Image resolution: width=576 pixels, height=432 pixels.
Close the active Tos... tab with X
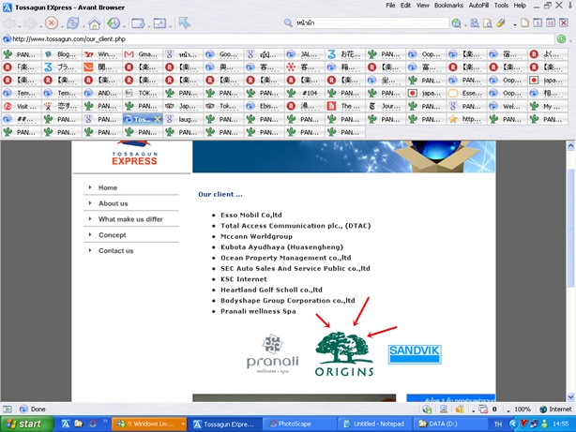pyautogui.click(x=158, y=119)
